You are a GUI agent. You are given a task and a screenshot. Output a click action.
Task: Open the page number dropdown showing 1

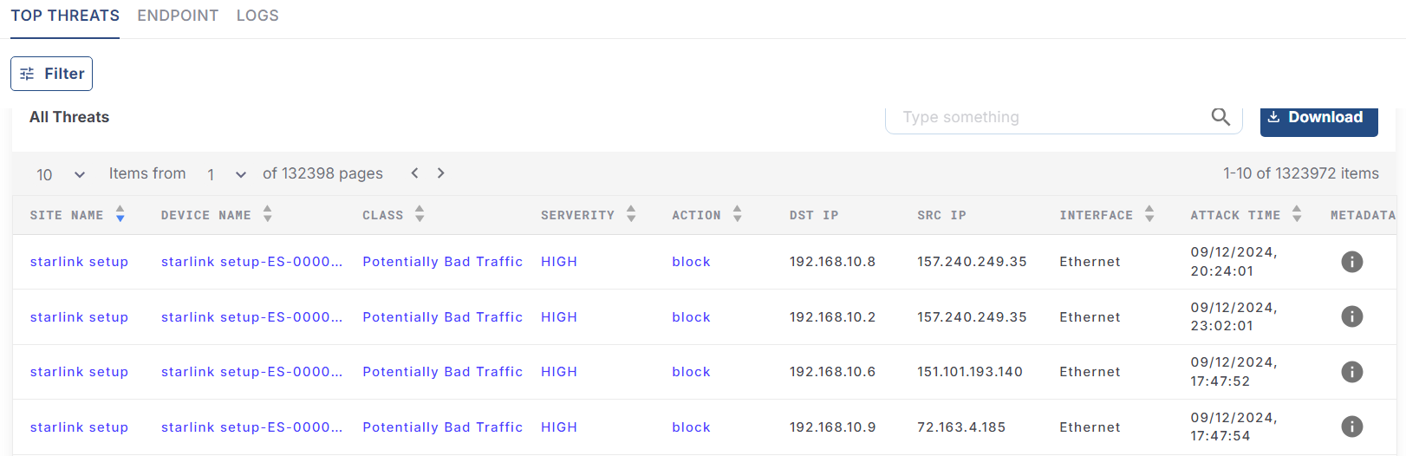(x=226, y=174)
